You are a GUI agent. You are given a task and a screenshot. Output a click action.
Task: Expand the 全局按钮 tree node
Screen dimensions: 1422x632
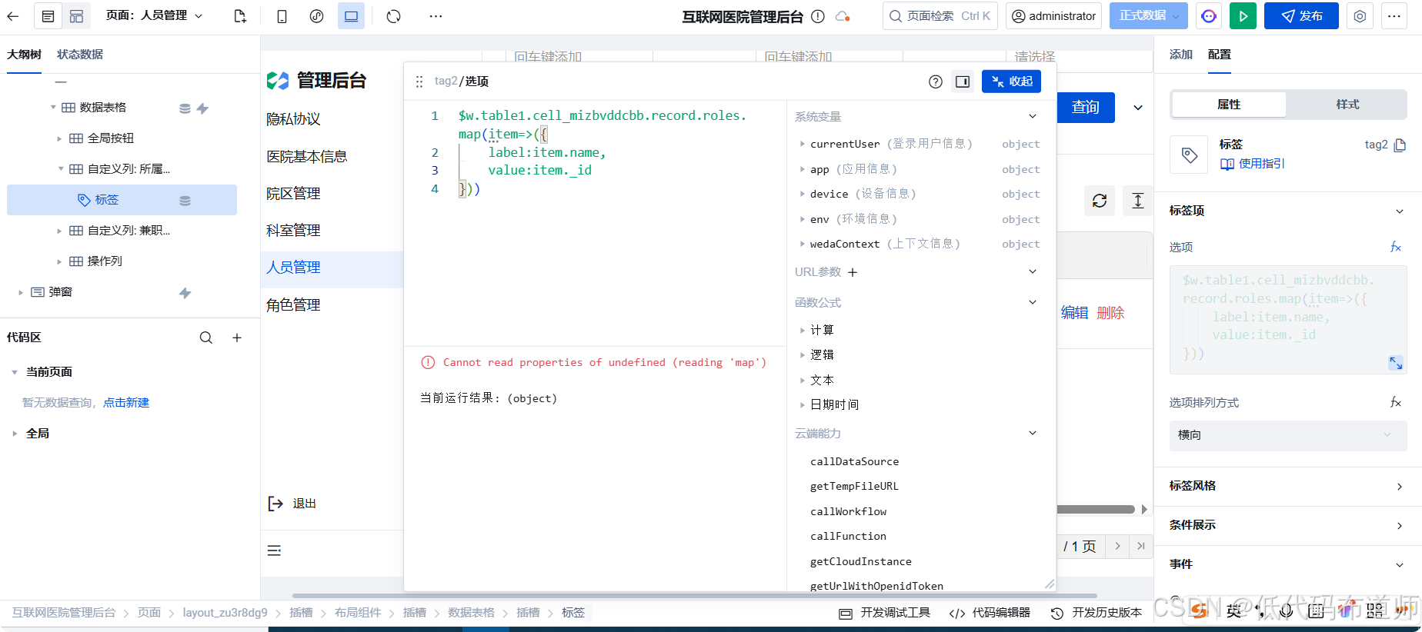(x=59, y=138)
